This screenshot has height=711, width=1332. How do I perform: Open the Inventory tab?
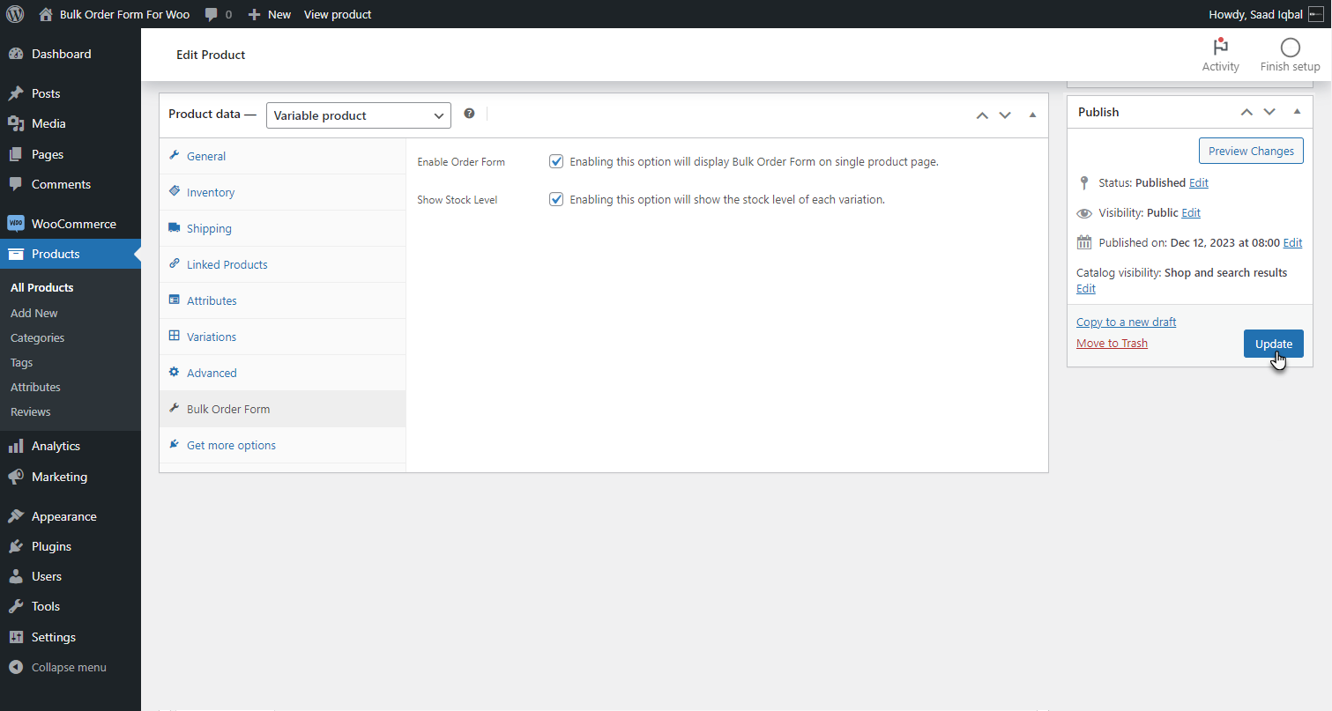click(282, 192)
